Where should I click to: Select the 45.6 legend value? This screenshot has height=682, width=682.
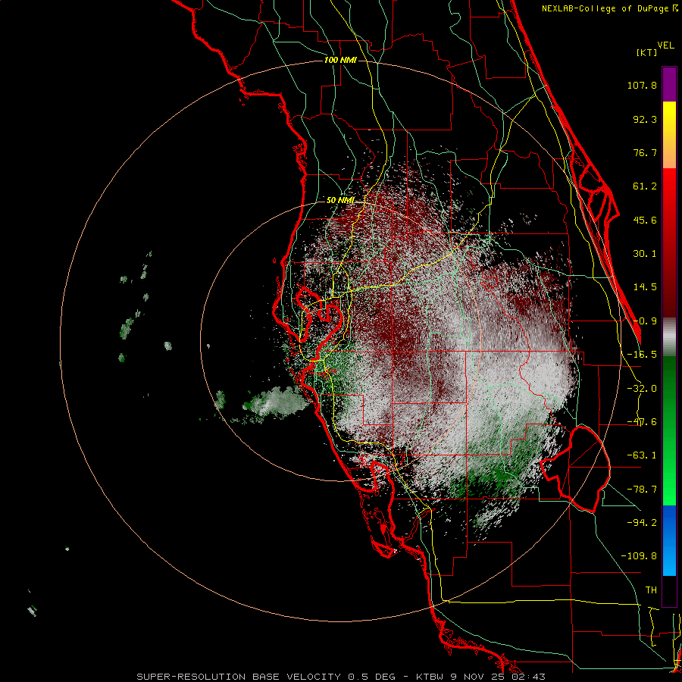(x=645, y=220)
